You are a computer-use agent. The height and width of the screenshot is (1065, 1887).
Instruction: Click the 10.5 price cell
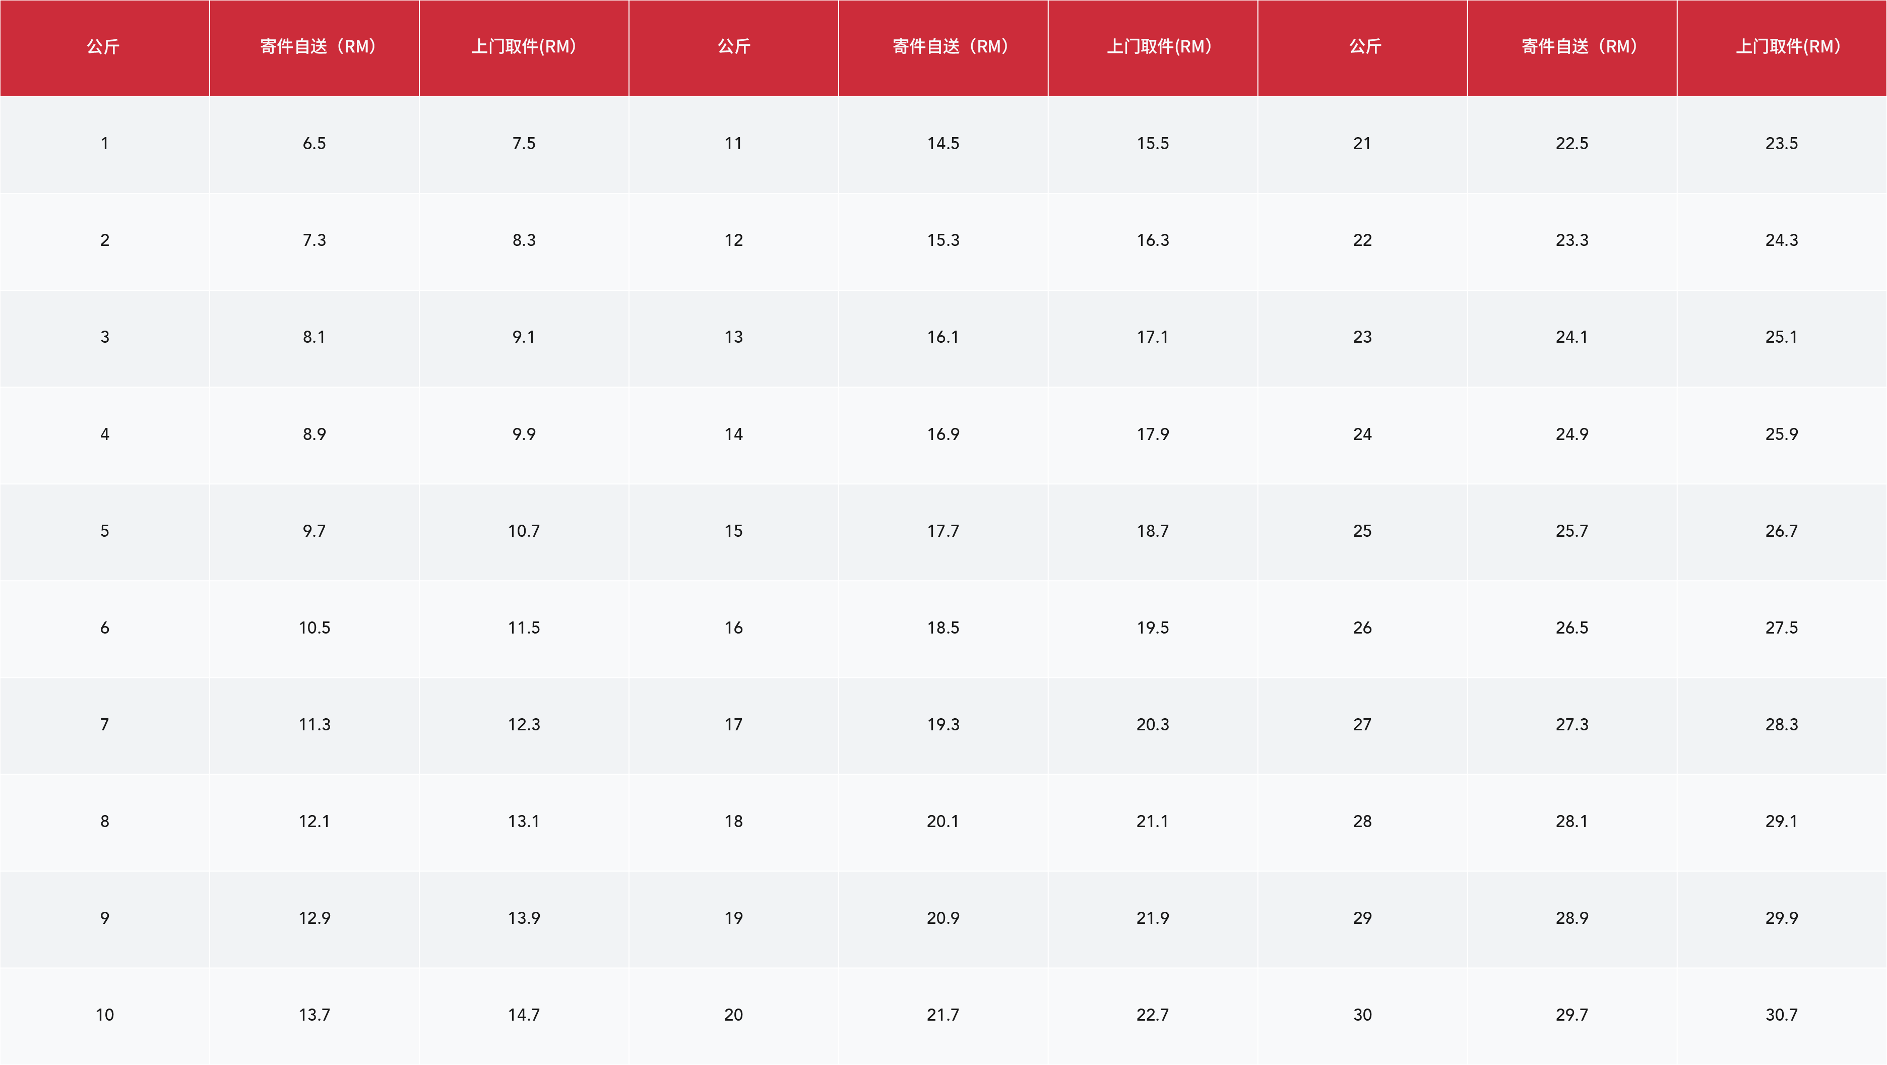(x=314, y=628)
